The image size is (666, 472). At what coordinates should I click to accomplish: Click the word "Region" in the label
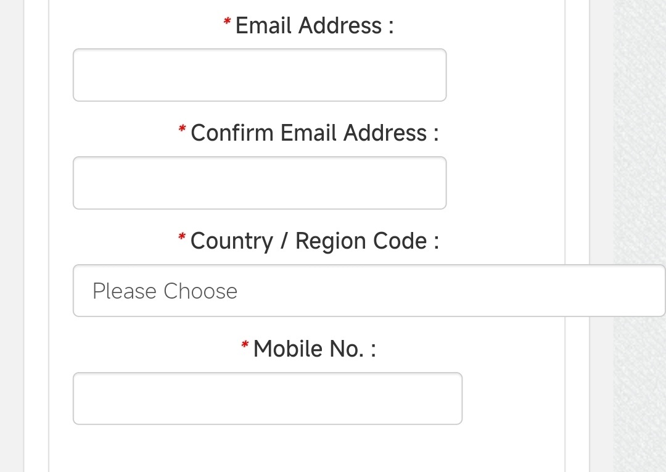click(x=326, y=241)
